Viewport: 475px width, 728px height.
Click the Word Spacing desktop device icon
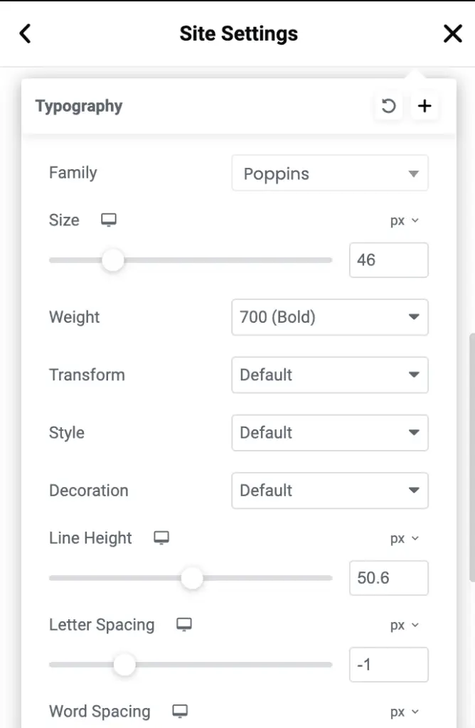pyautogui.click(x=180, y=711)
